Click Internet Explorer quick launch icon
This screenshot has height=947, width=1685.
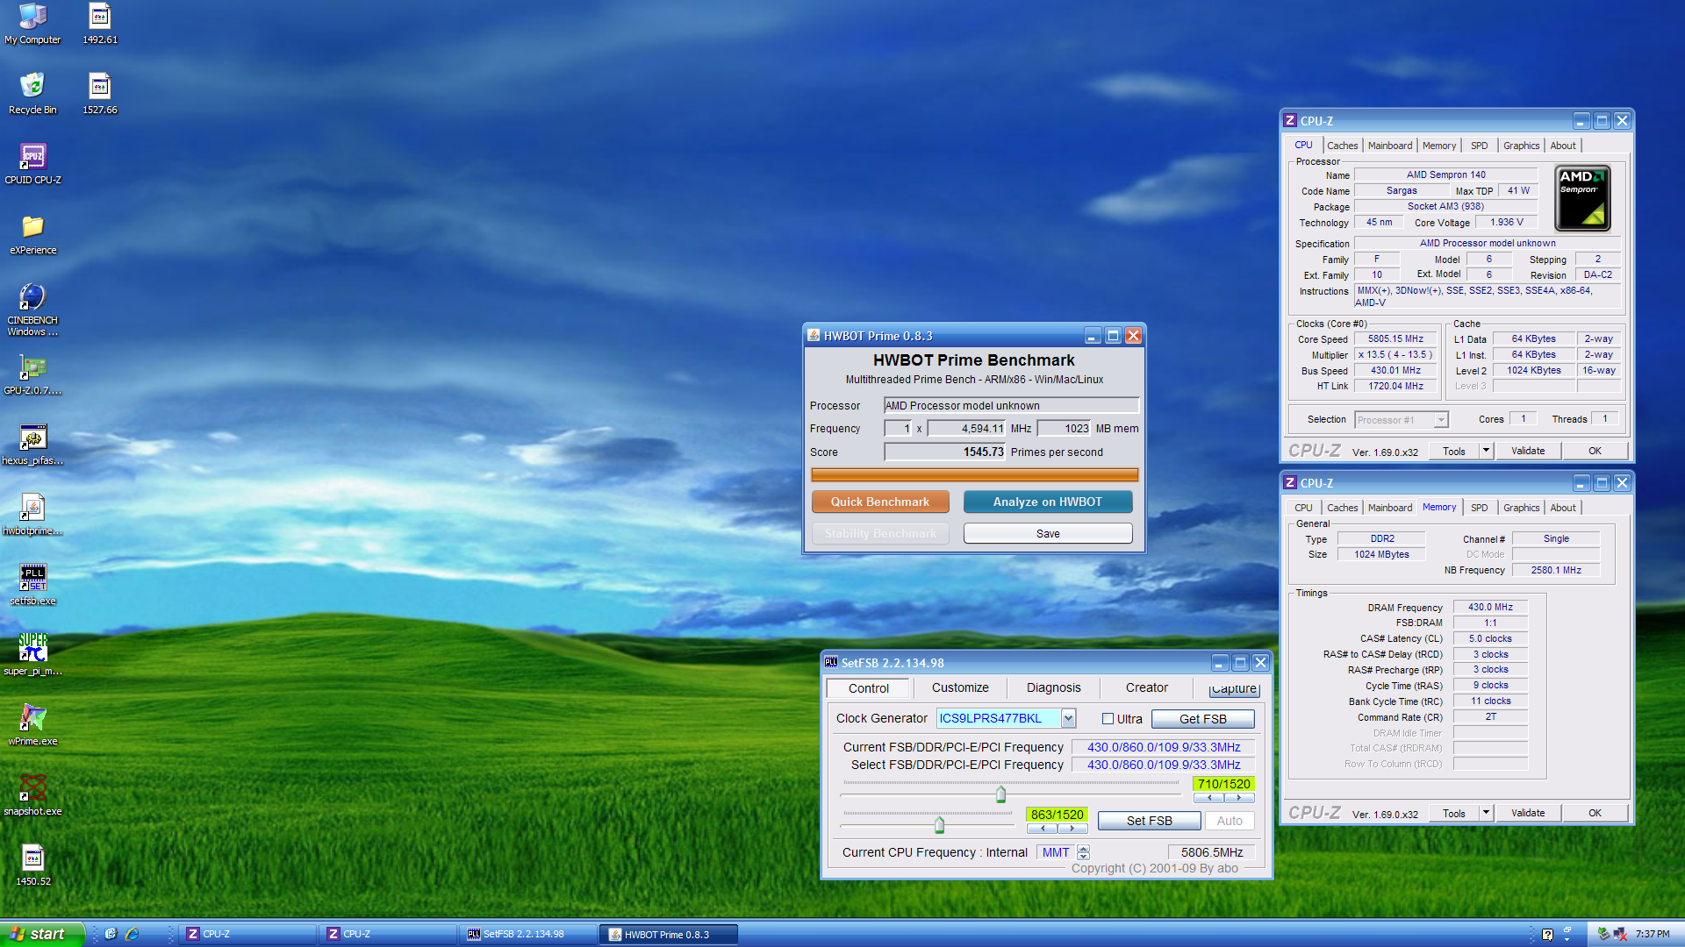tap(132, 934)
